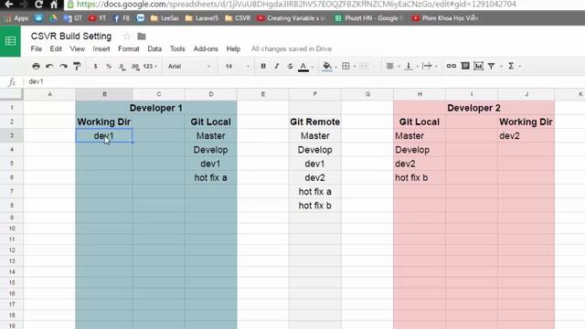Image resolution: width=585 pixels, height=329 pixels.
Task: Format as currency with dollar icon
Action: [x=95, y=66]
